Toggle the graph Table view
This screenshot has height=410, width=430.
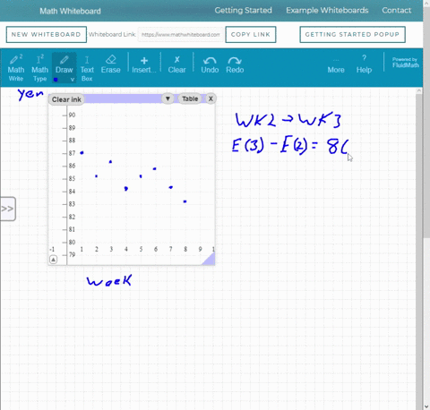pyautogui.click(x=190, y=98)
